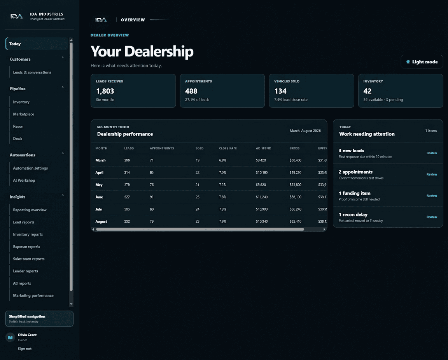The image size is (448, 360).
Task: Click sidebar scrollbar down arrow
Action: [71, 304]
